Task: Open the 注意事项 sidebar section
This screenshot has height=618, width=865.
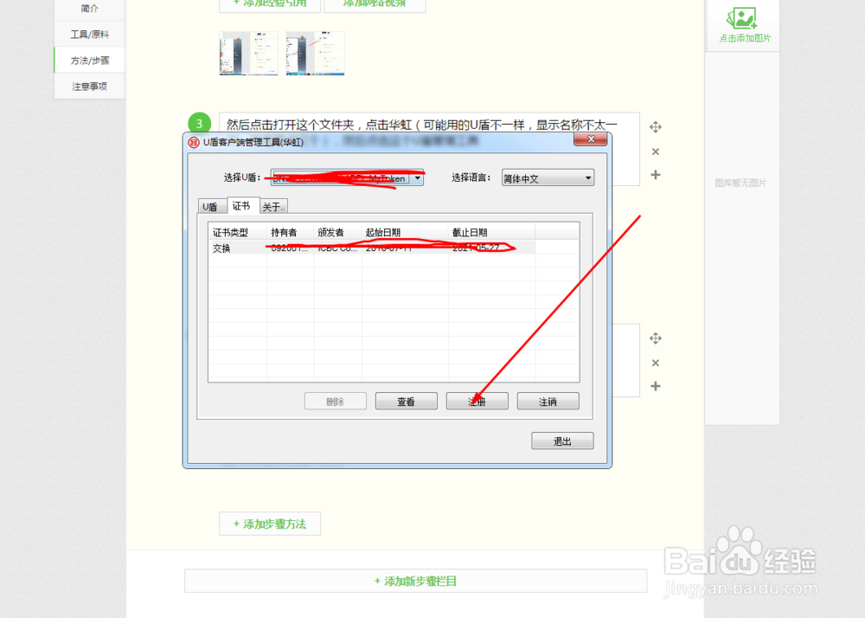Action: 89,86
